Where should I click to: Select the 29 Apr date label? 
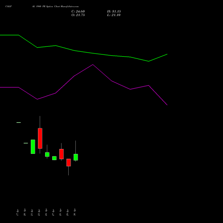(x=67, y=212)
